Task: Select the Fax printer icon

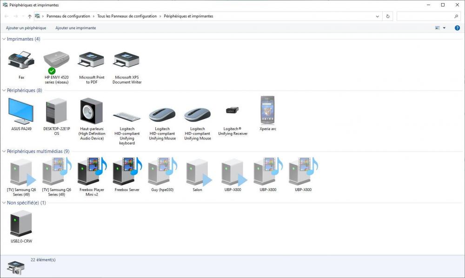Action: (21, 60)
